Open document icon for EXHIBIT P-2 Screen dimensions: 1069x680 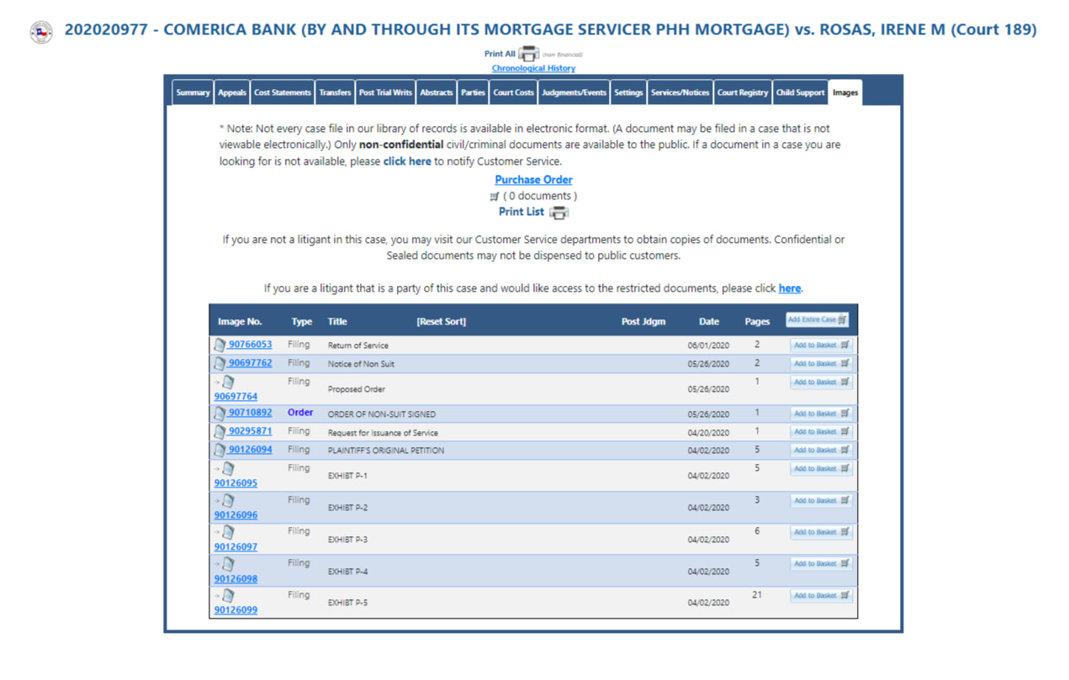228,501
